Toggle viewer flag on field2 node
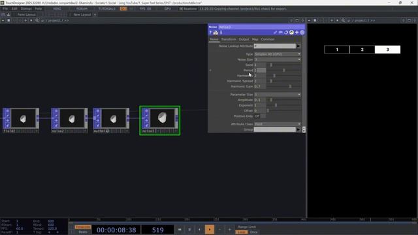Image resolution: width=418 pixels, height=235 pixels. tap(7, 110)
